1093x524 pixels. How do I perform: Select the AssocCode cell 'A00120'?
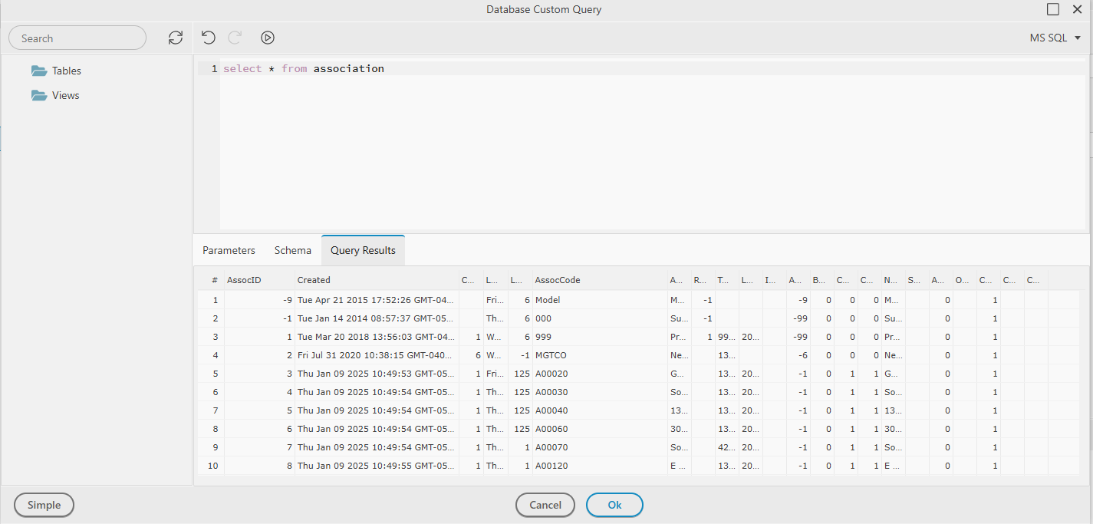click(600, 466)
